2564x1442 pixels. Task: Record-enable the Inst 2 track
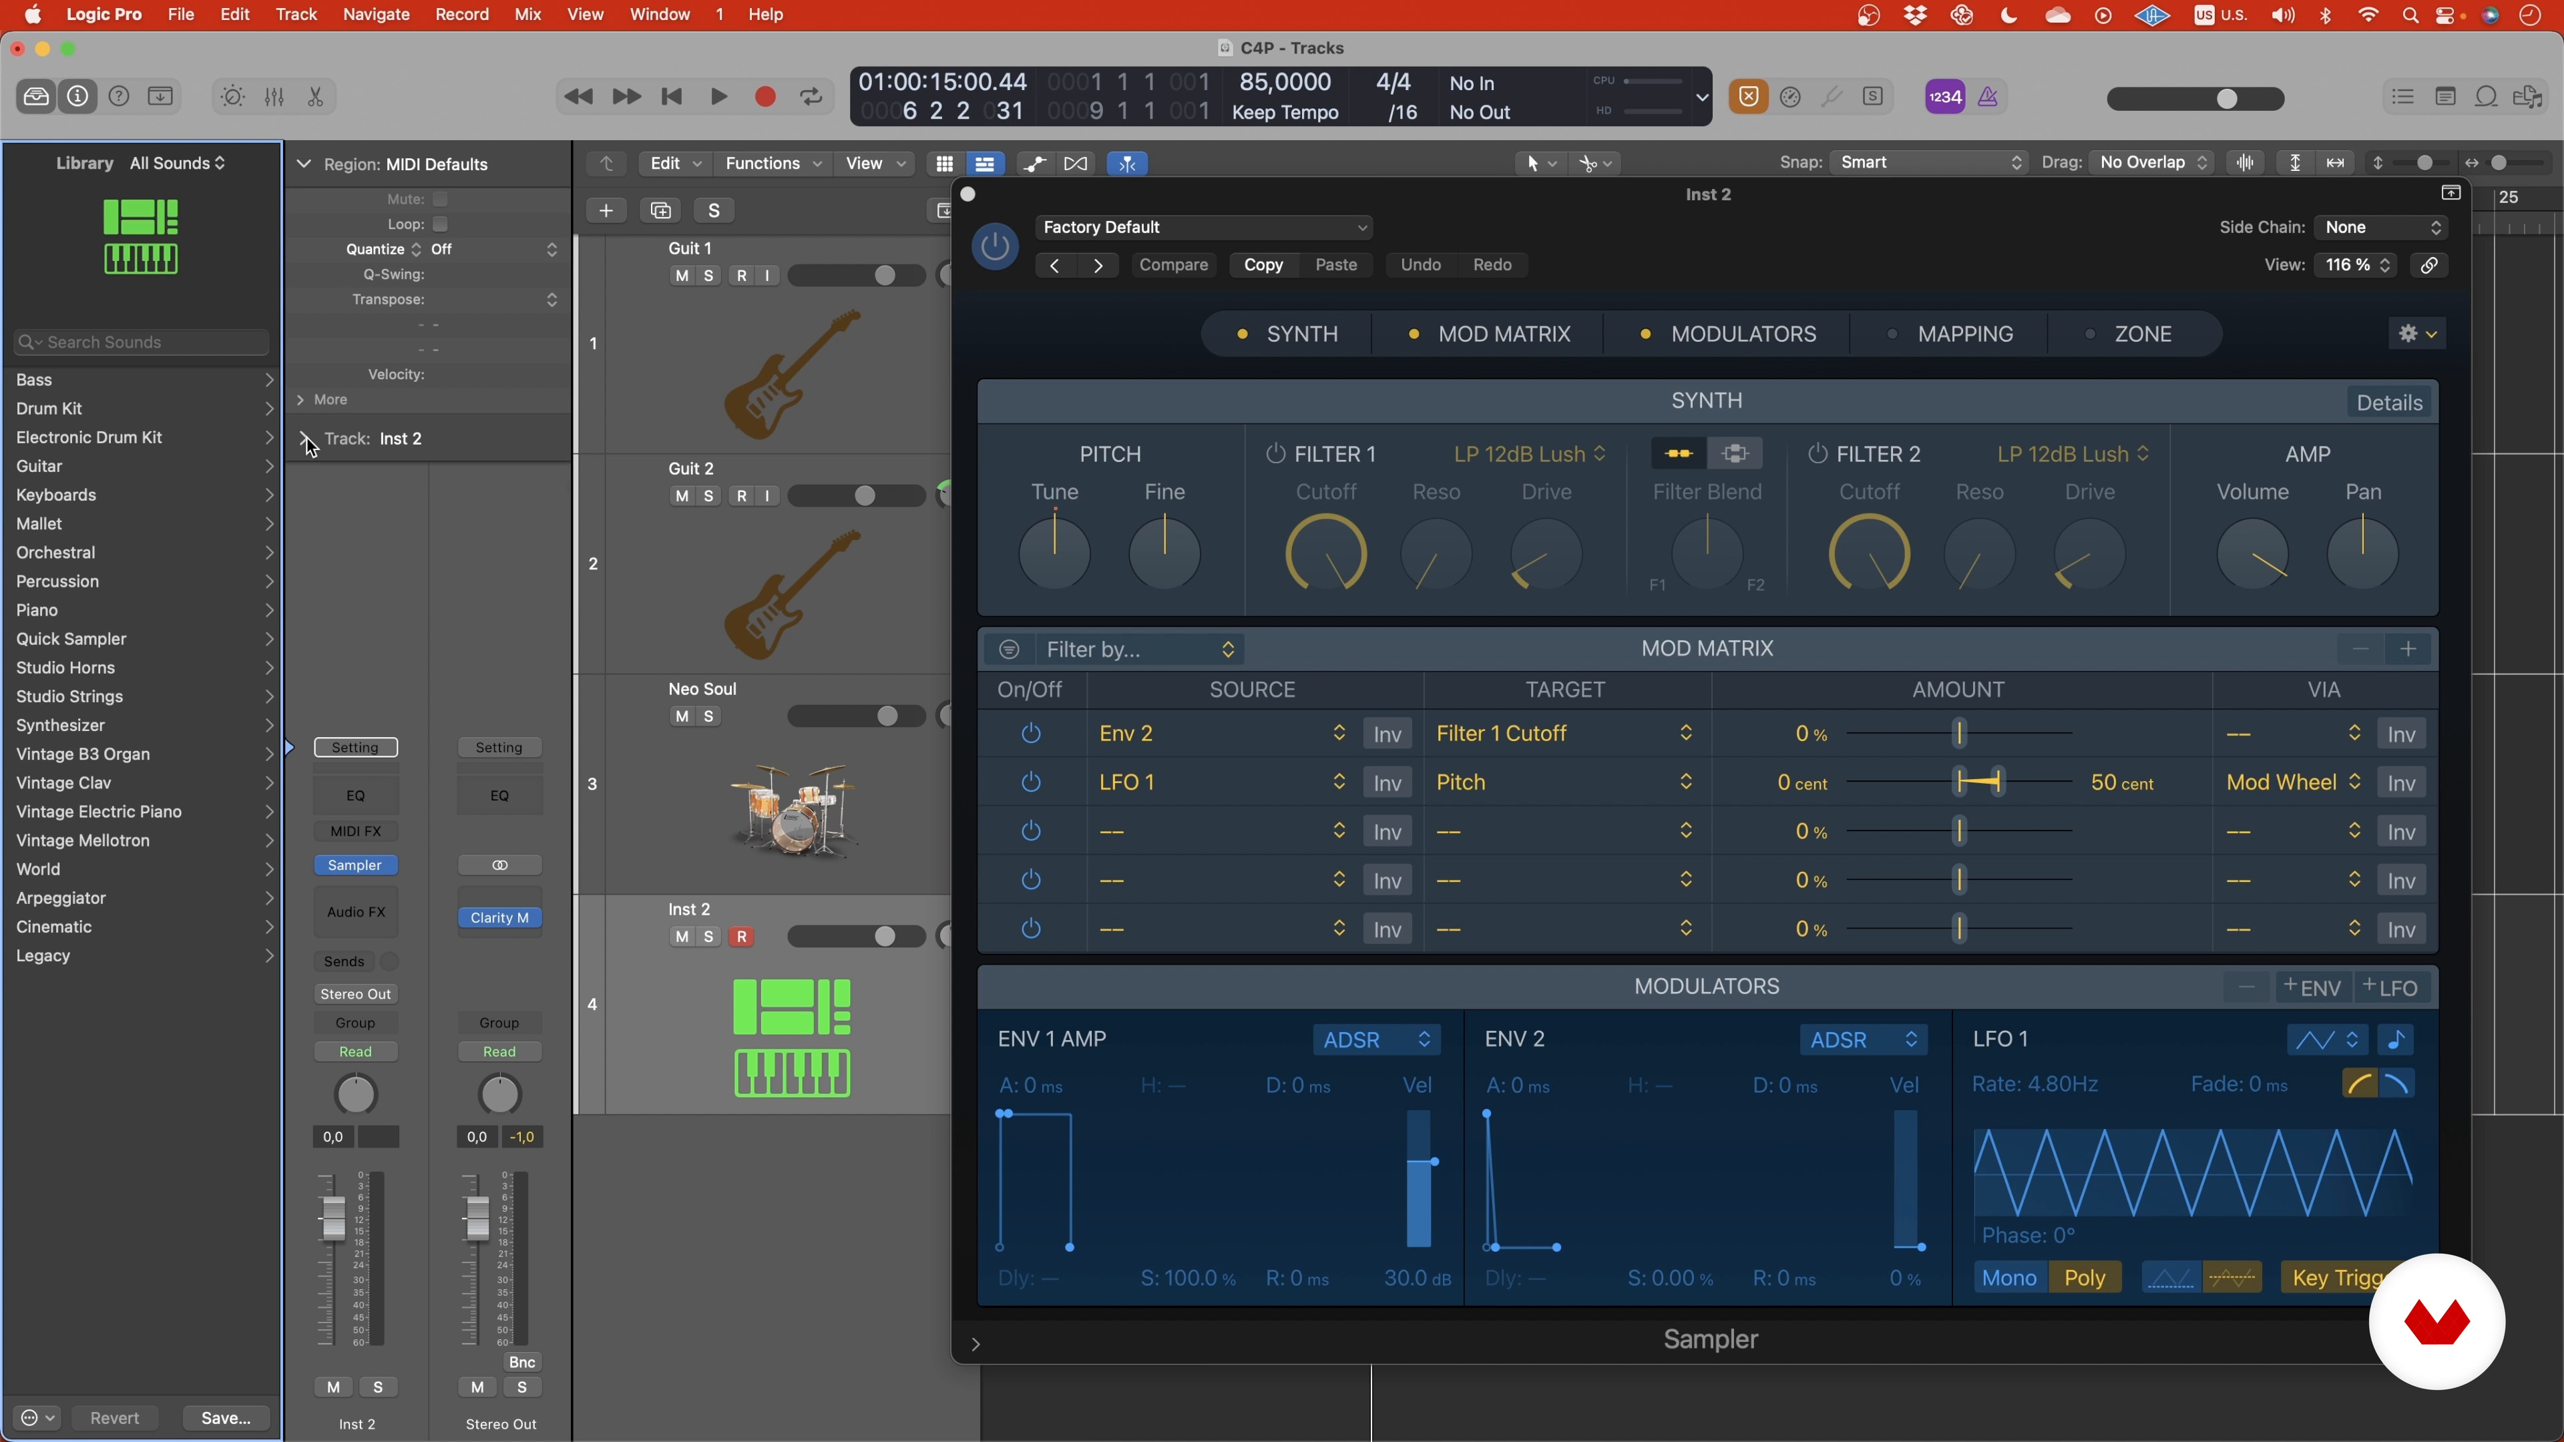click(x=742, y=937)
